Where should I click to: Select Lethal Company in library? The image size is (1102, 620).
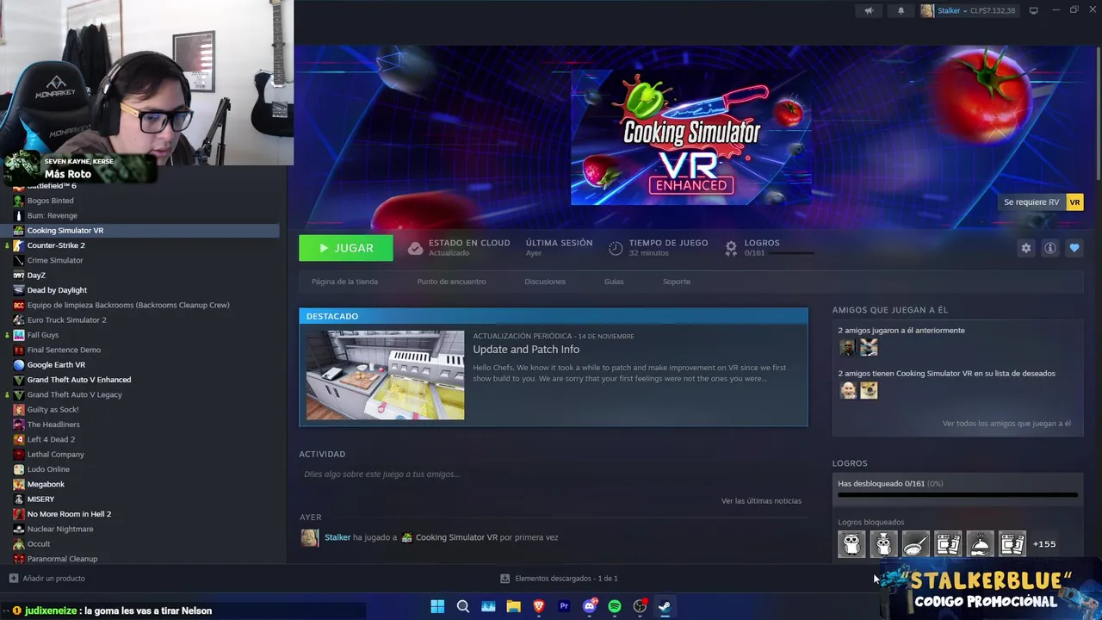(56, 455)
